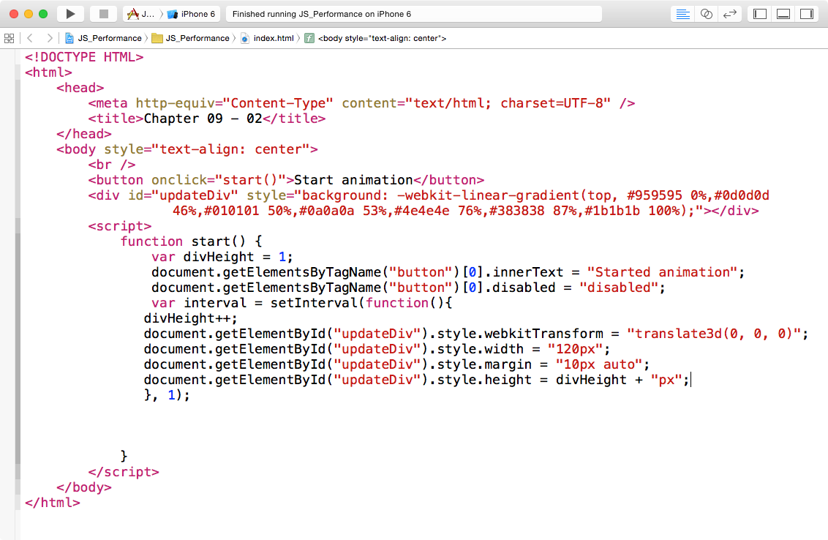
Task: Minimize the Xcode window
Action: point(29,14)
